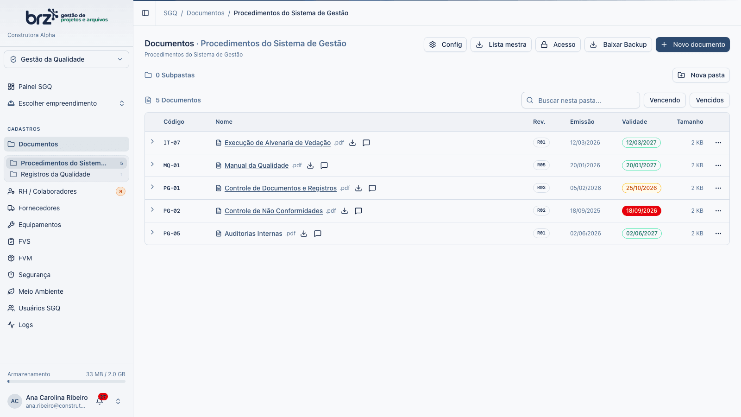
Task: Select Documentos in sidebar
Action: point(67,144)
